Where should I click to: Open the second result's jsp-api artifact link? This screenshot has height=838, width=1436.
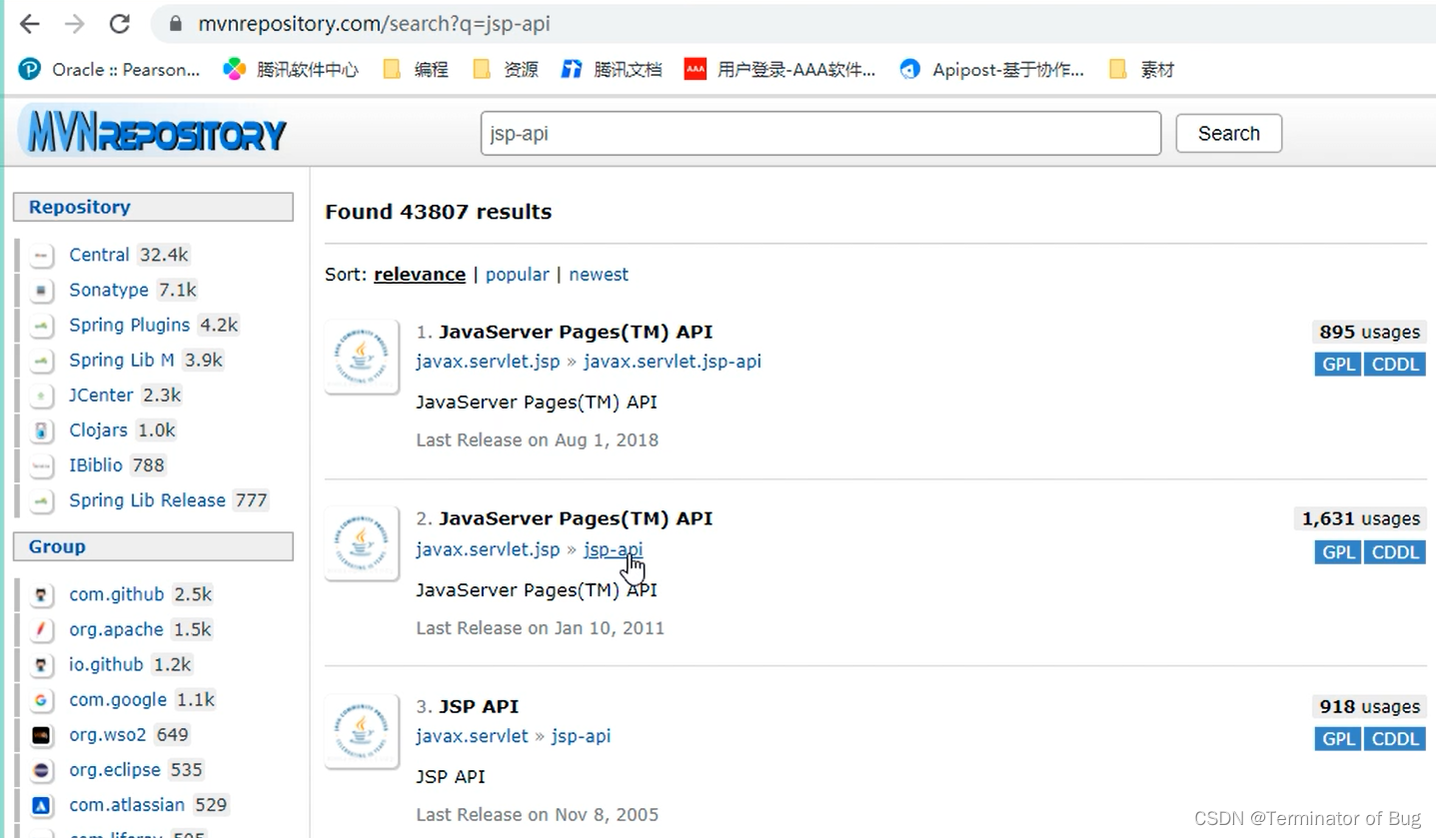[x=614, y=549]
